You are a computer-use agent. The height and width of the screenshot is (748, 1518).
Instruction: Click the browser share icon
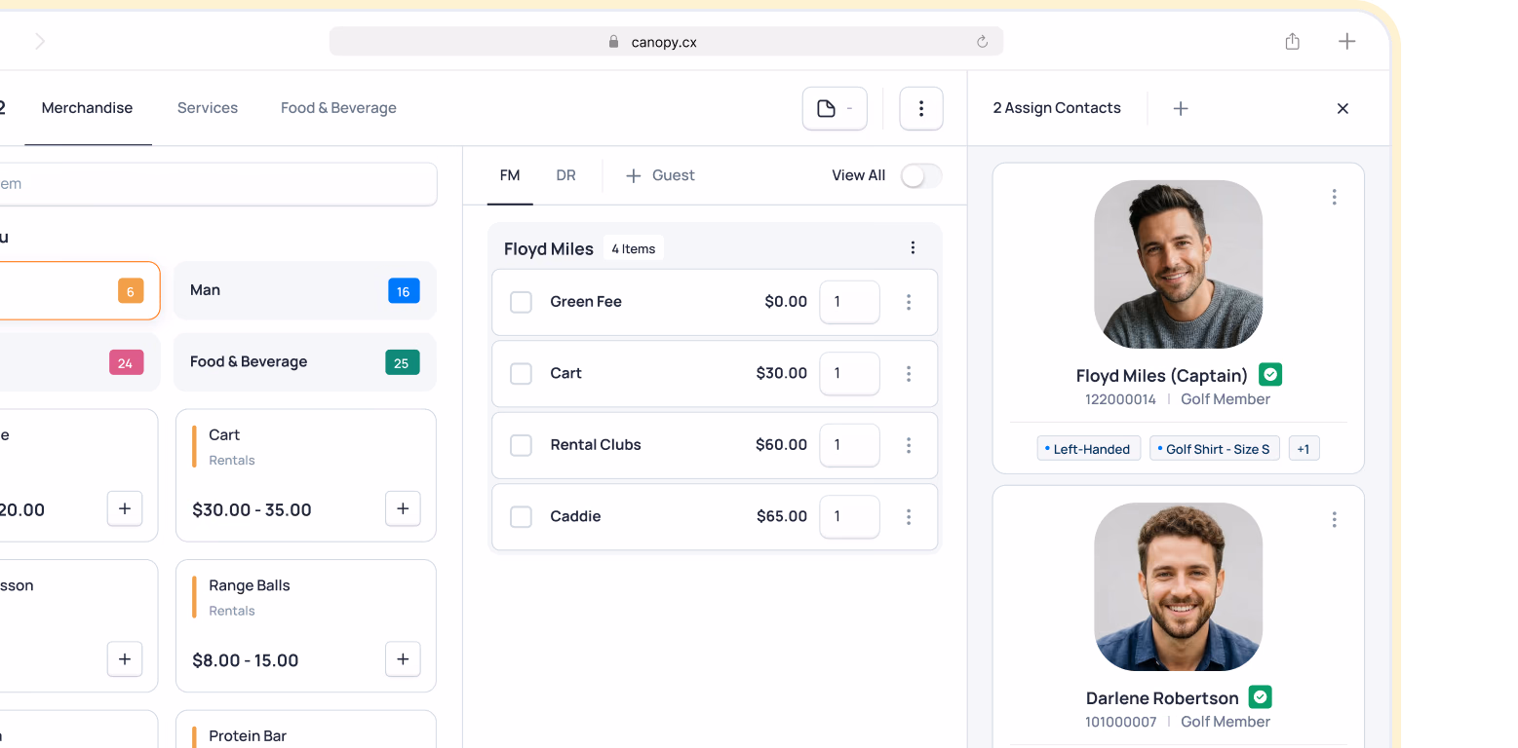(1293, 41)
